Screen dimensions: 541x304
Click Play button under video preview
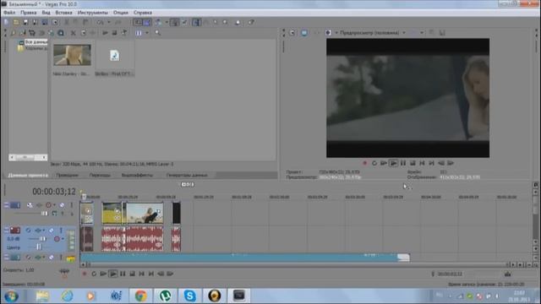coord(393,163)
